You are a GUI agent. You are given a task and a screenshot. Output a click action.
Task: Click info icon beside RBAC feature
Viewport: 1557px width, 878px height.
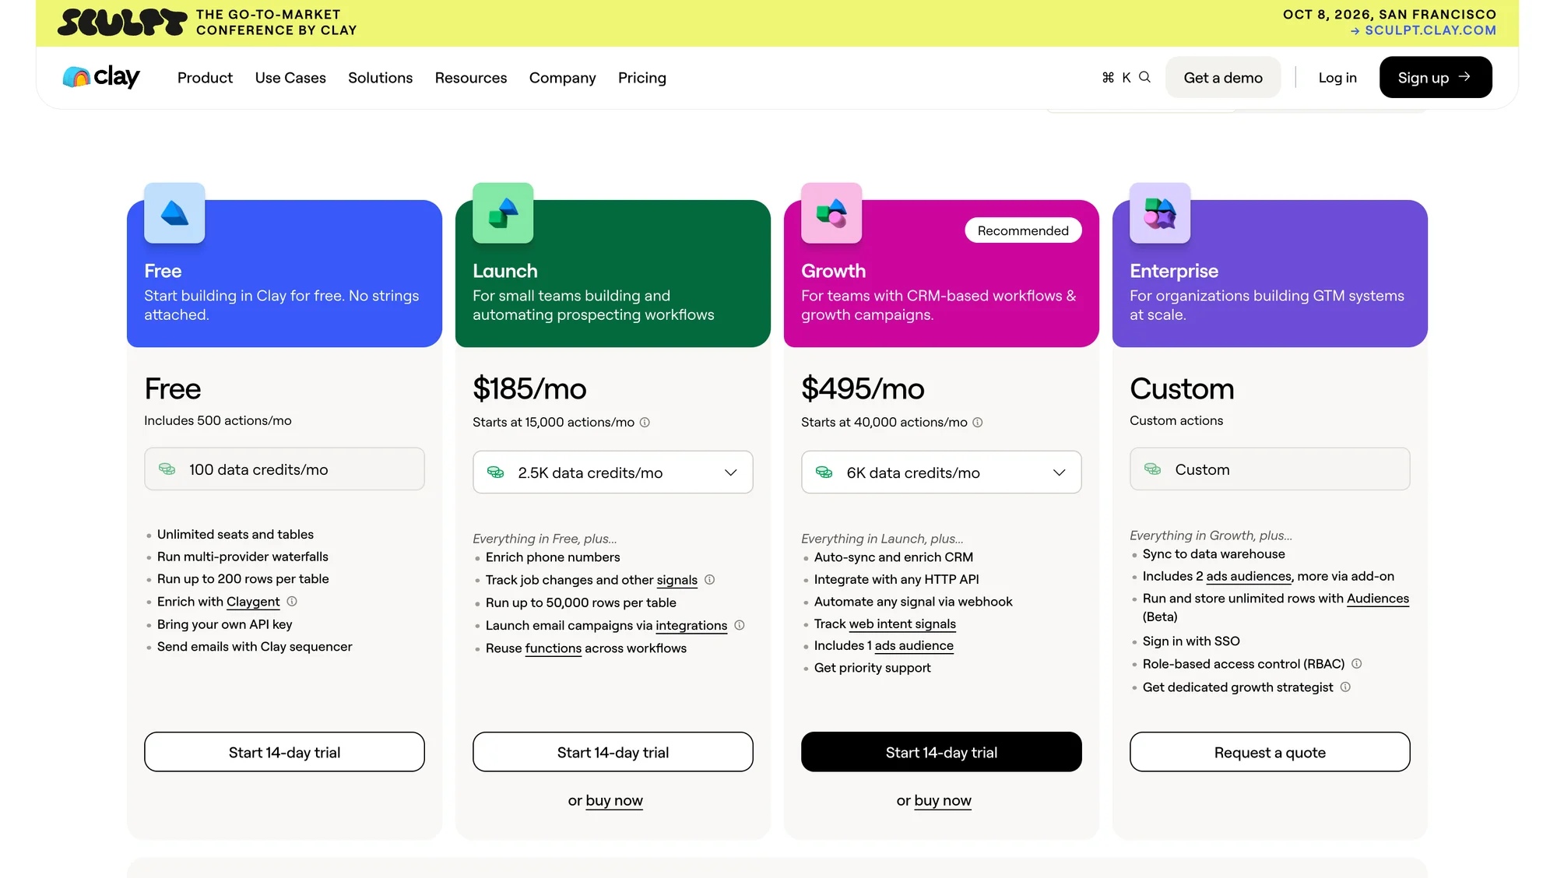1357,664
